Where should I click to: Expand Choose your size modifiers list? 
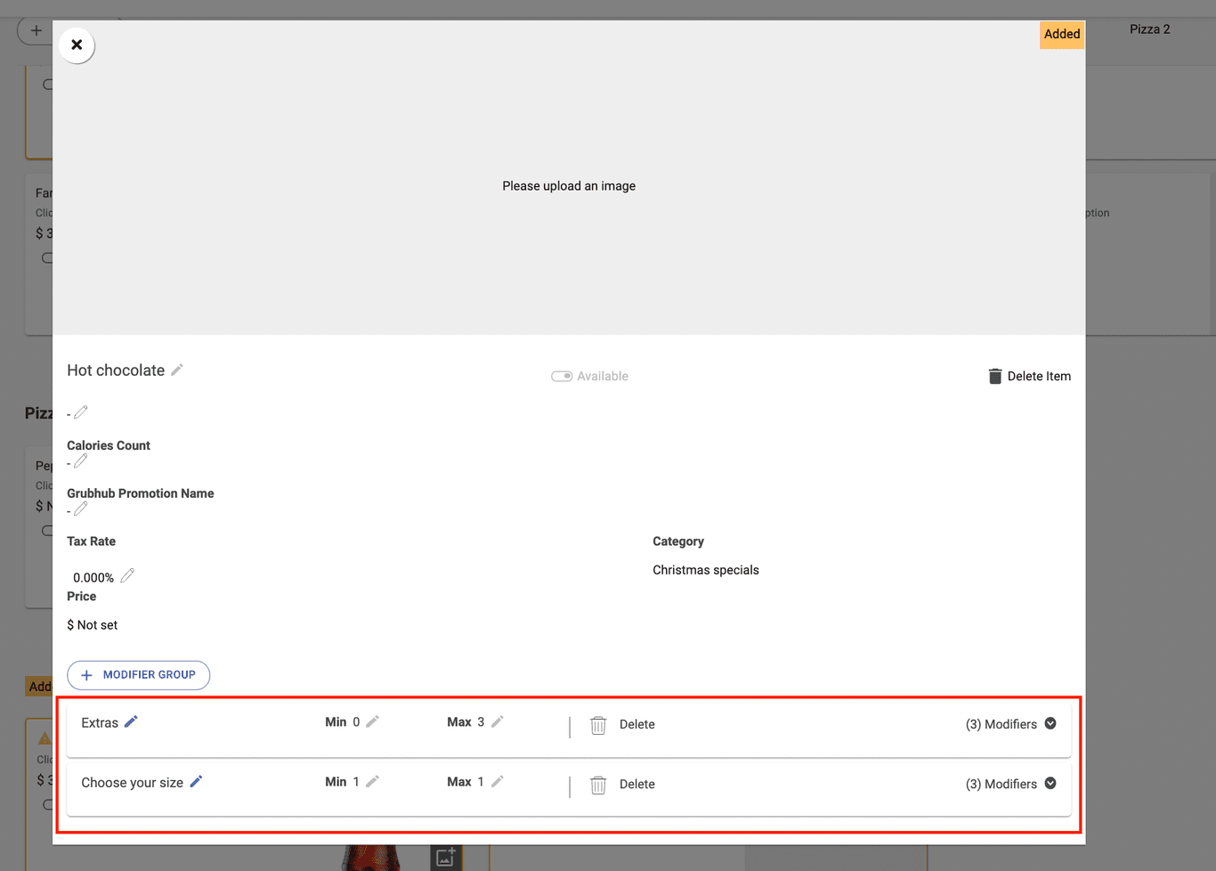[1050, 784]
